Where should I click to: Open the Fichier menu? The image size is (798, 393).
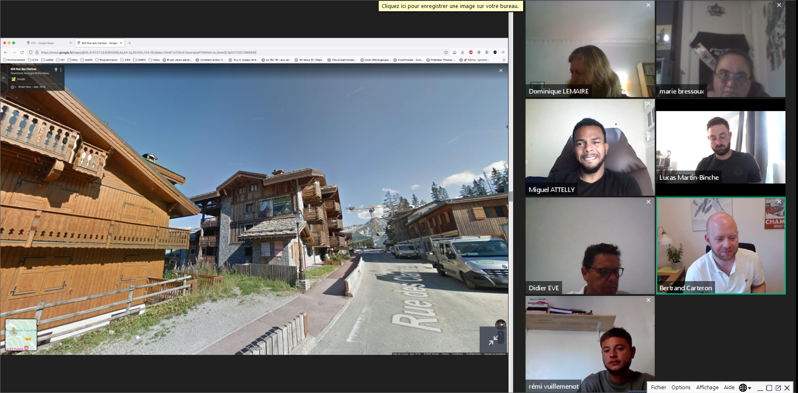(x=659, y=388)
